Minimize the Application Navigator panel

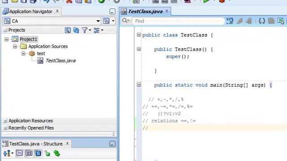(x=113, y=12)
